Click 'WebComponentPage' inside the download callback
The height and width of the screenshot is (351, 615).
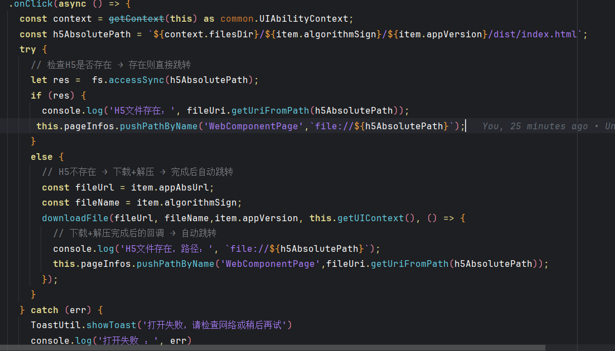pyautogui.click(x=270, y=264)
